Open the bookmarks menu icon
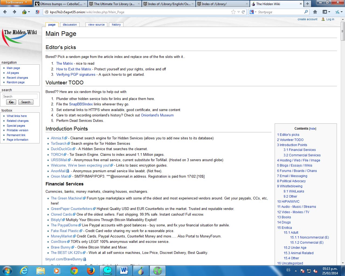This screenshot has height=276, width=345. [326, 12]
